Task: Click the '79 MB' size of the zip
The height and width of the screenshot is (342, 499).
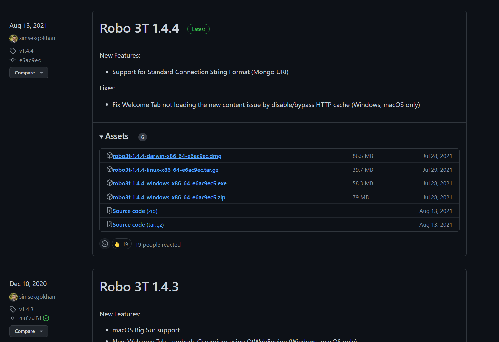Action: (361, 197)
